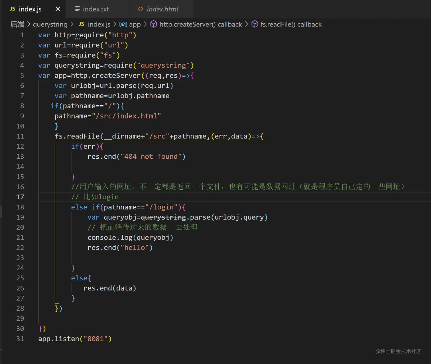
Task: Click the if(pathname=="/") condition
Action: coord(86,106)
